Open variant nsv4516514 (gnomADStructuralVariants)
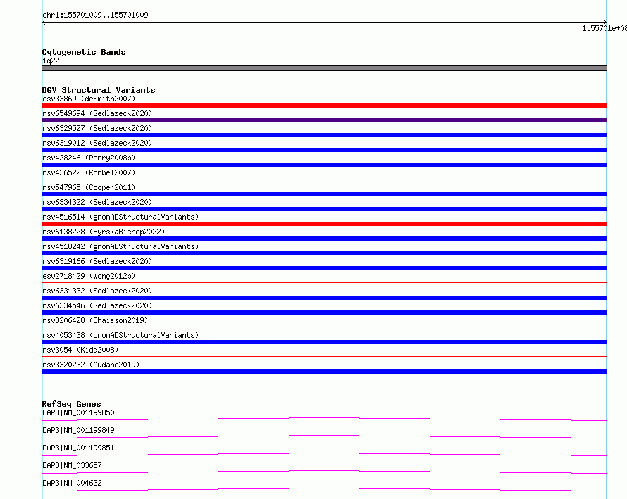This screenshot has height=499, width=627. click(120, 217)
